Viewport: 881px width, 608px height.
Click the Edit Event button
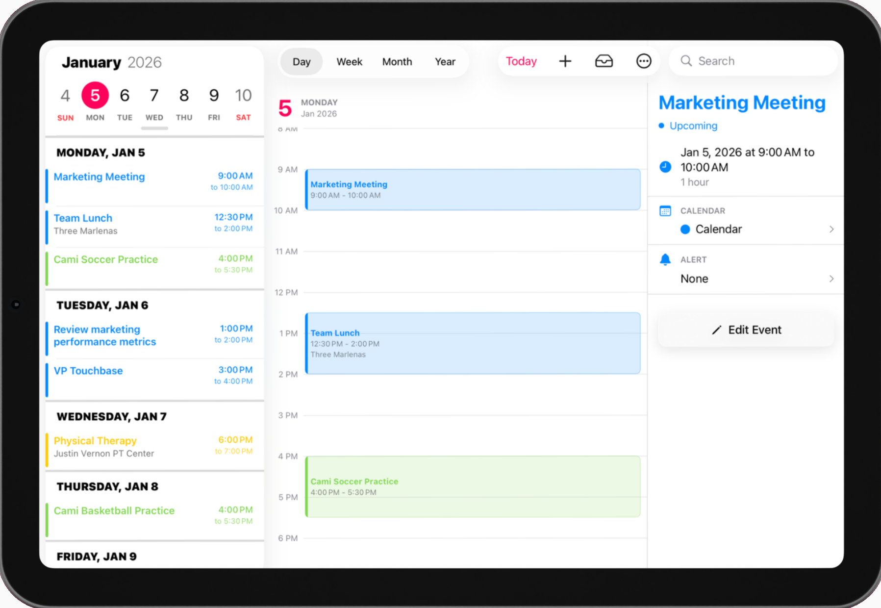coord(746,329)
